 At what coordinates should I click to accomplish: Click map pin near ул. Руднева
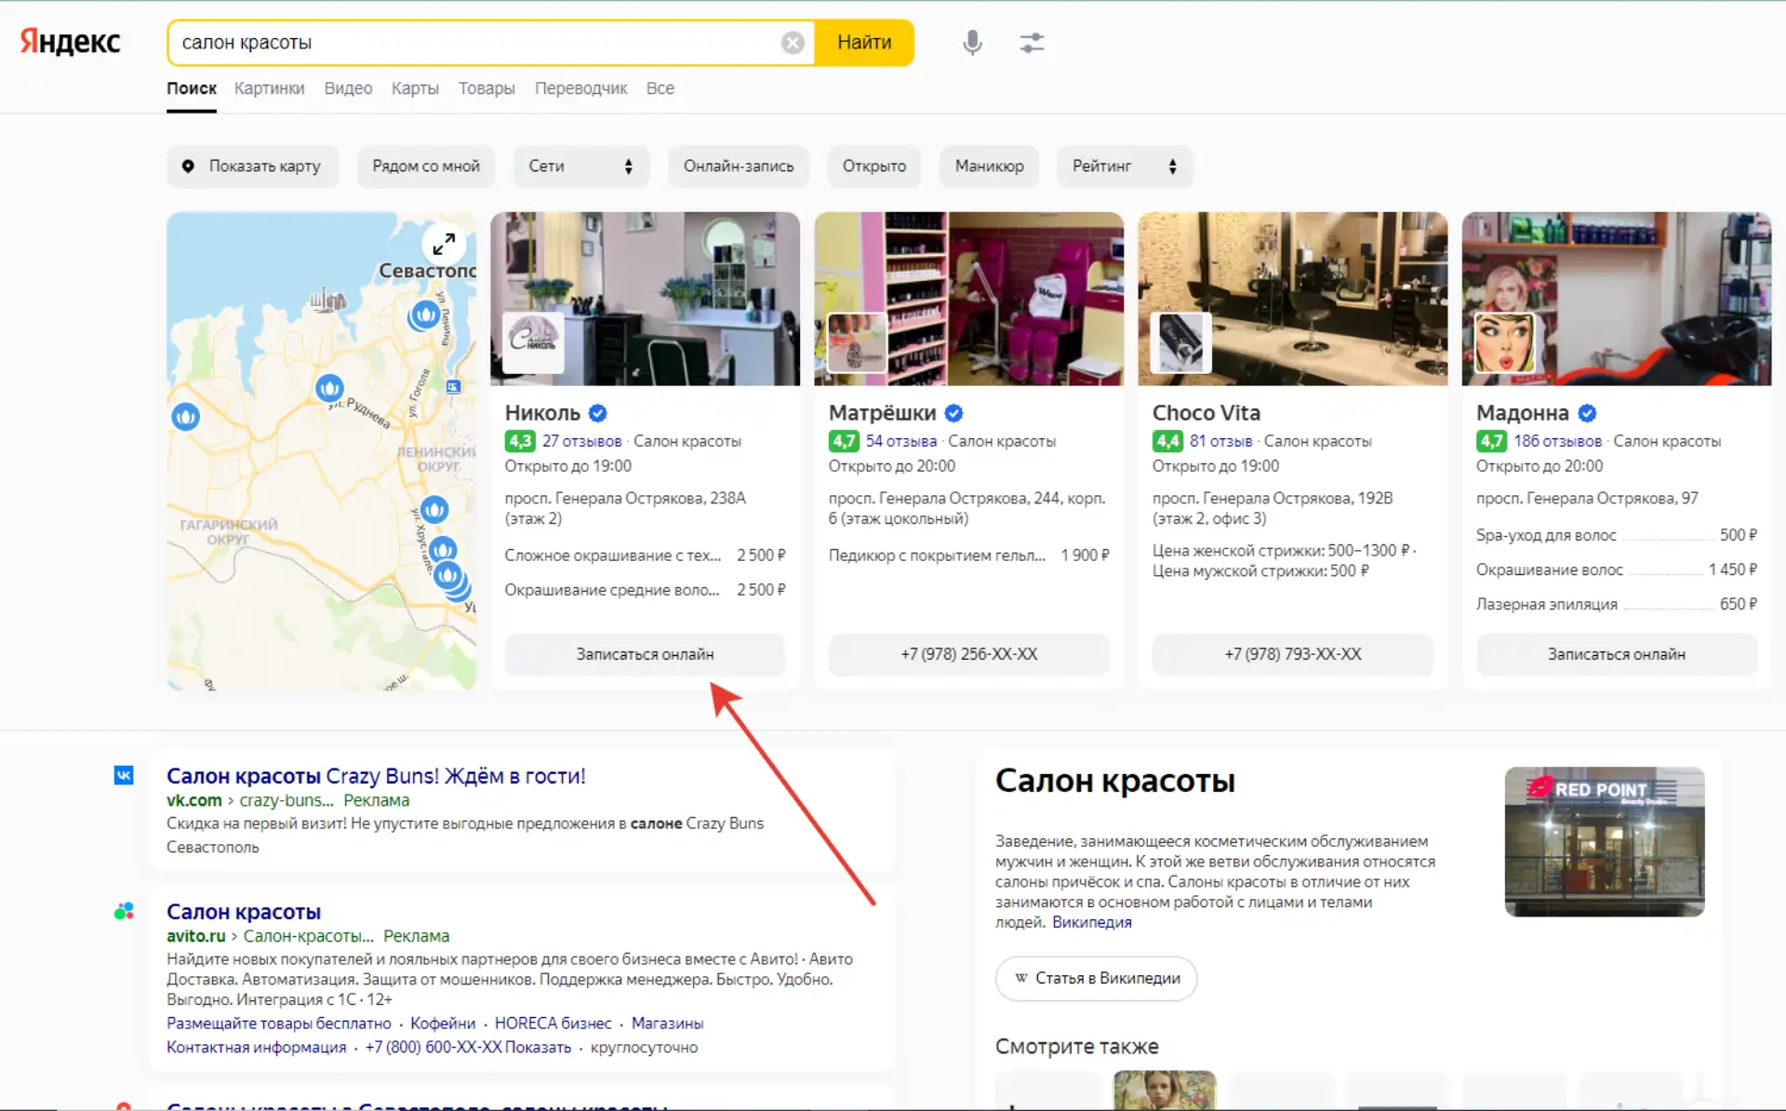329,387
